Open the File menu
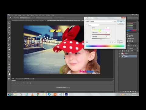Image resolution: width=146 pixels, height=110 pixels. coord(12,15)
